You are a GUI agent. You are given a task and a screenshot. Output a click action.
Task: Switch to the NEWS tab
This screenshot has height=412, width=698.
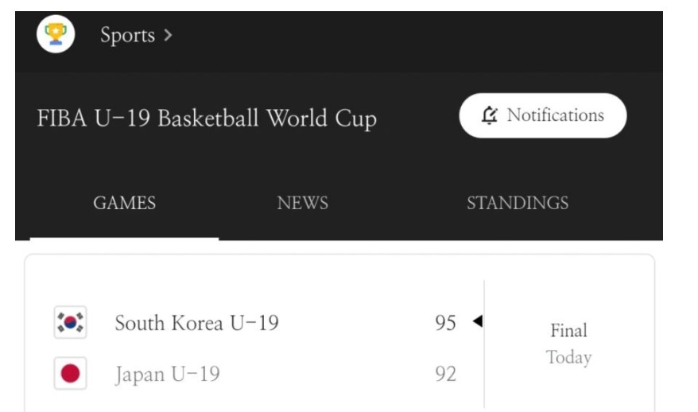[x=302, y=203]
